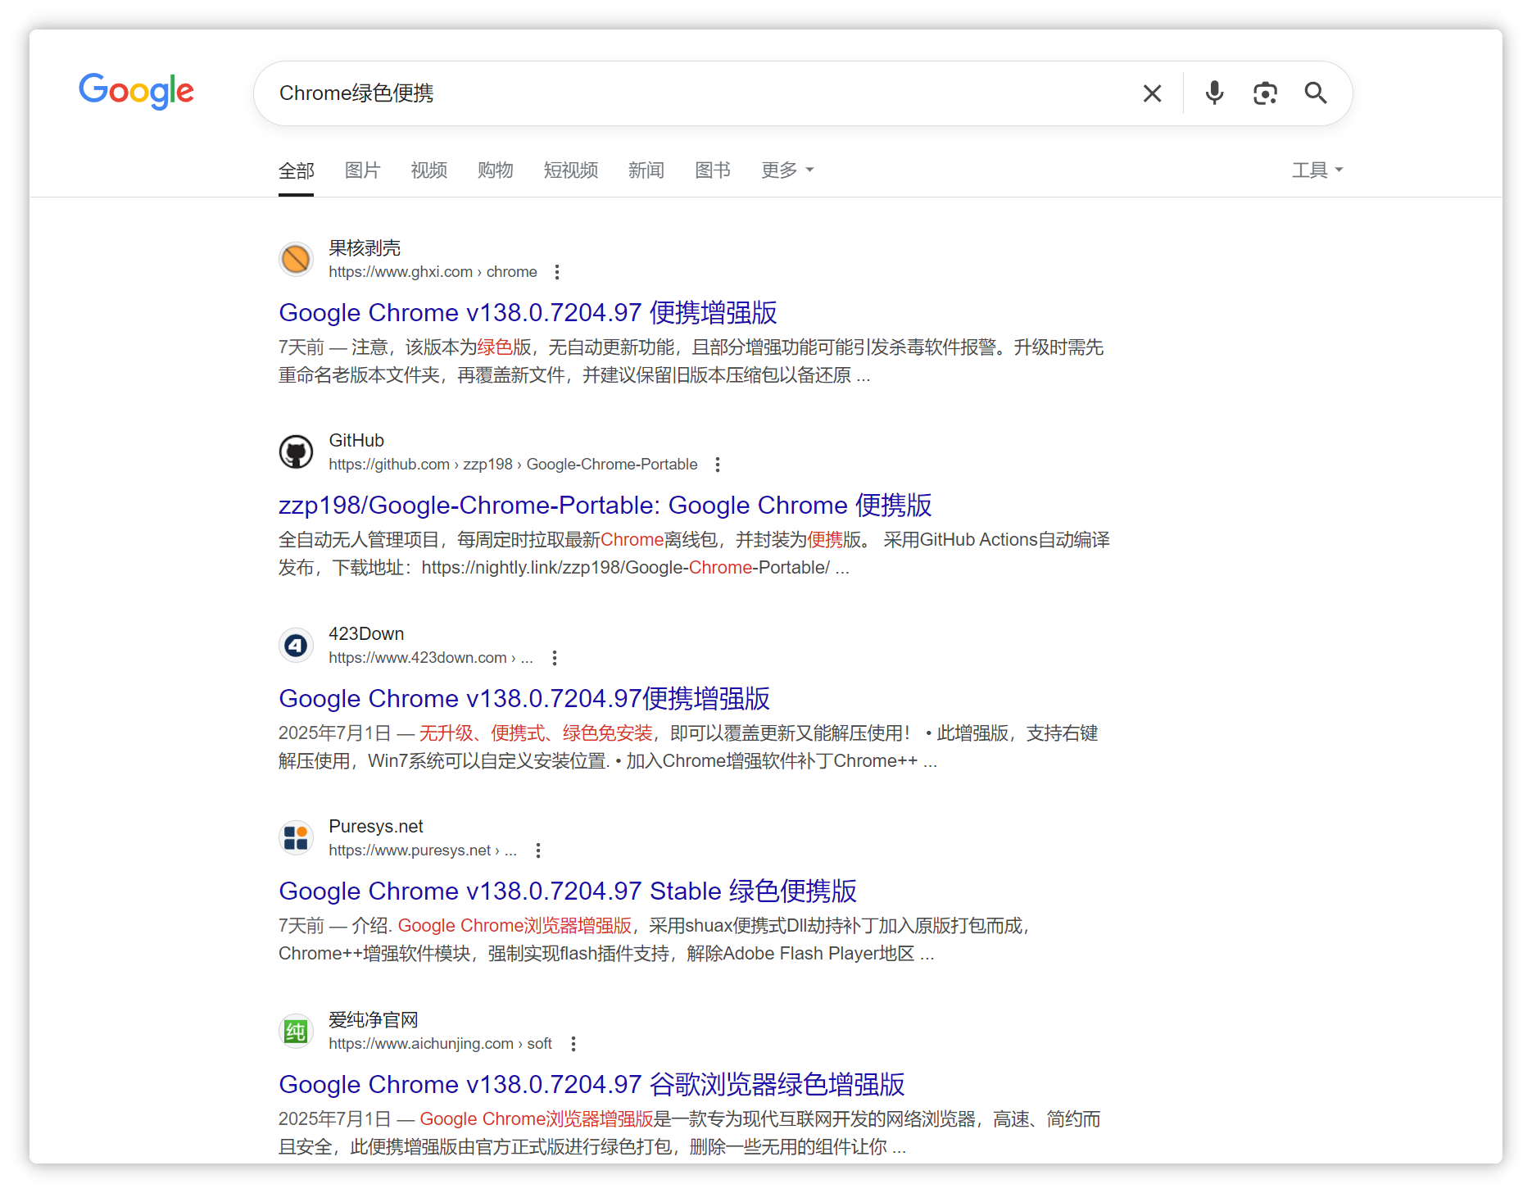The height and width of the screenshot is (1193, 1532).
Task: Click the GitHub favicon
Action: click(296, 451)
